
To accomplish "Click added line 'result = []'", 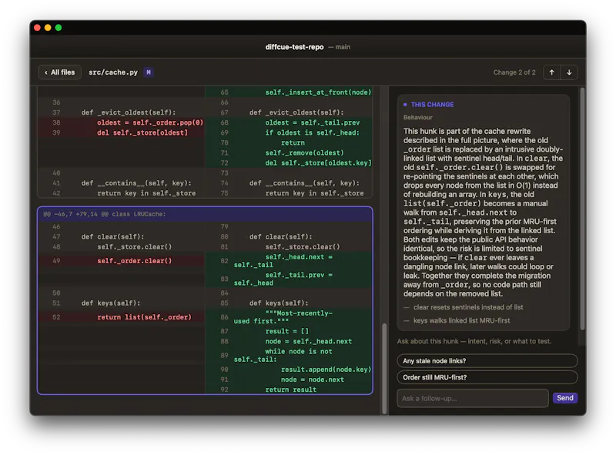I will pos(286,331).
